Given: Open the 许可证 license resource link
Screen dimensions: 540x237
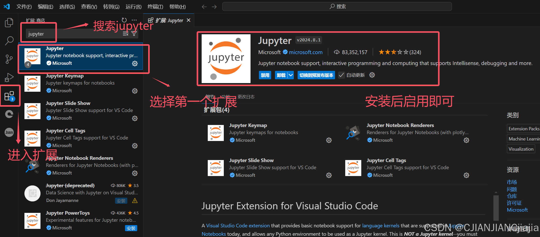Looking at the screenshot, I should coord(514,203).
